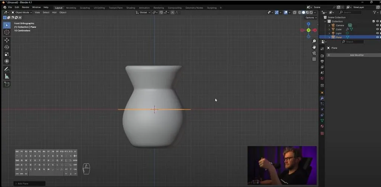Switch to material preview shading

coord(307,13)
